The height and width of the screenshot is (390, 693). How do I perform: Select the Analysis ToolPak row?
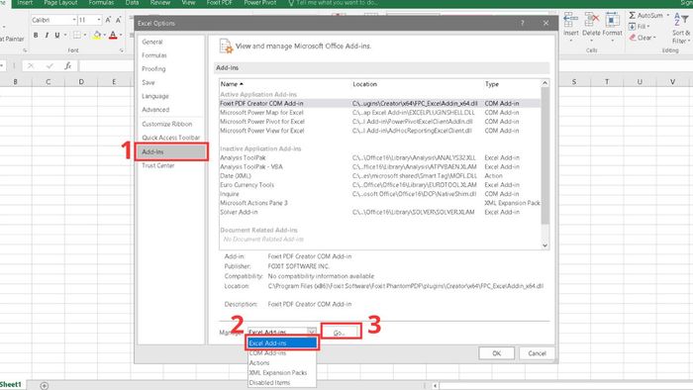379,157
